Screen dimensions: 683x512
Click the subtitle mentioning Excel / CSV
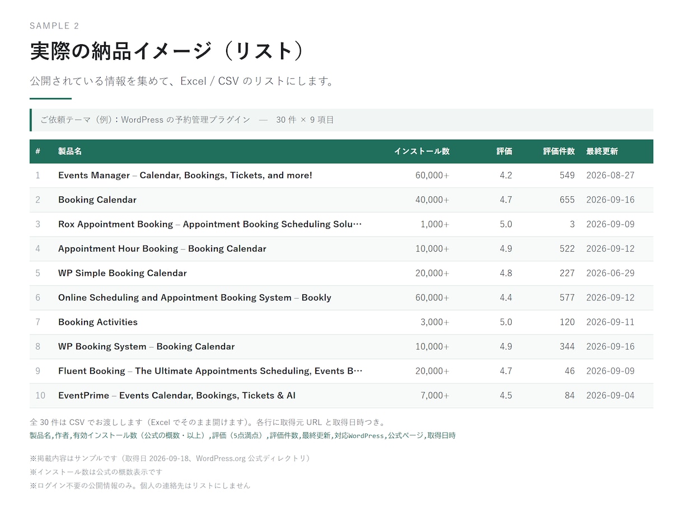point(182,81)
